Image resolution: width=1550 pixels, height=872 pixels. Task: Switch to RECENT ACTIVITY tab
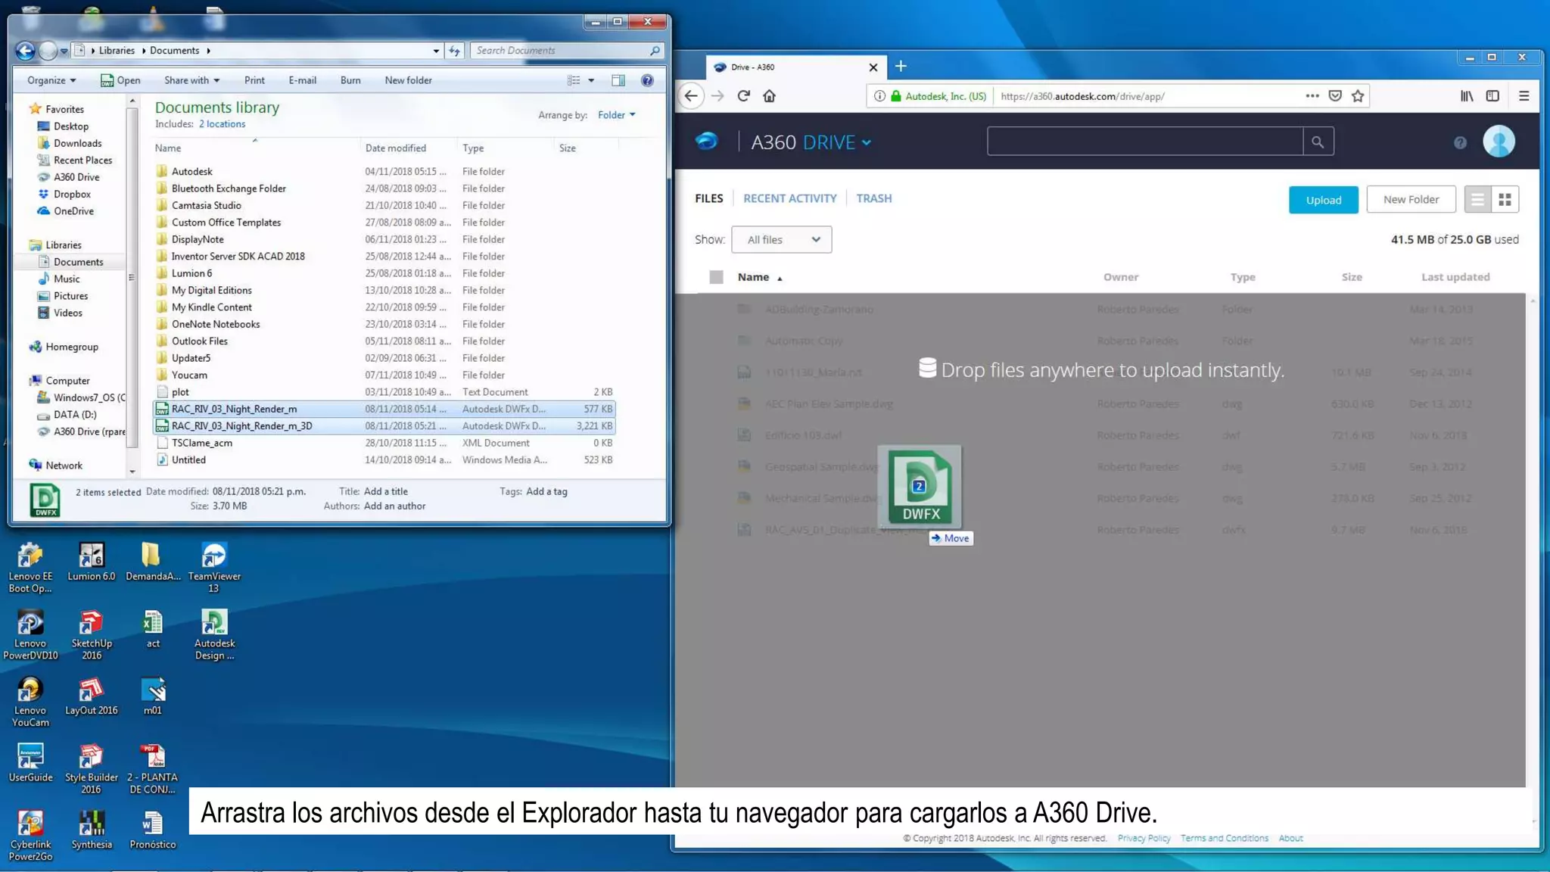[789, 198]
